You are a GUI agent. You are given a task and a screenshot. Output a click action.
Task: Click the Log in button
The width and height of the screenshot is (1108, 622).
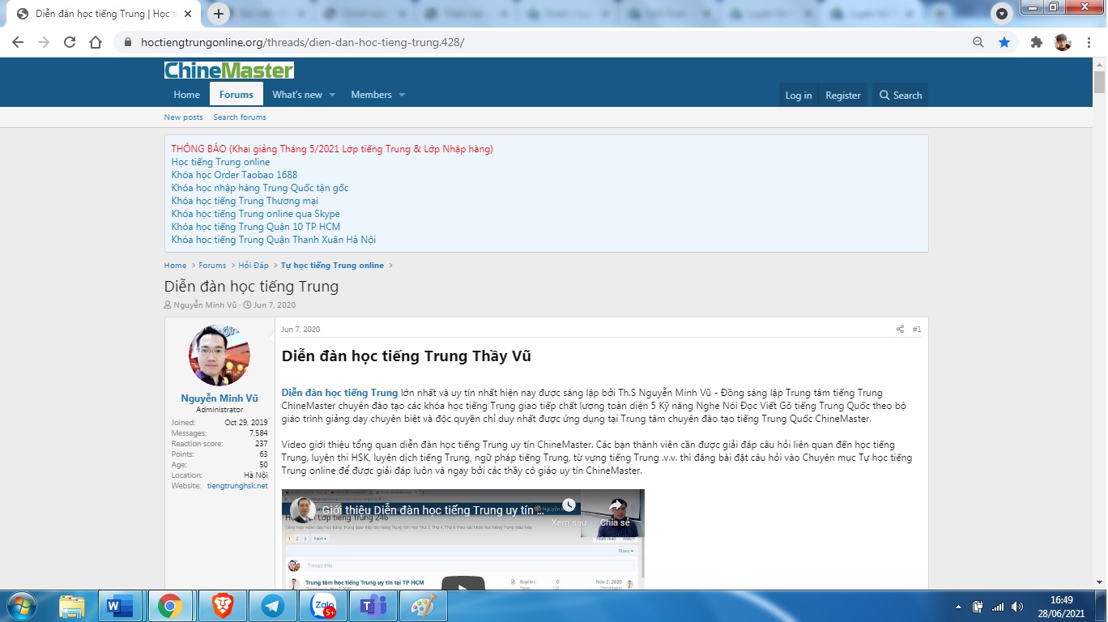click(x=798, y=96)
